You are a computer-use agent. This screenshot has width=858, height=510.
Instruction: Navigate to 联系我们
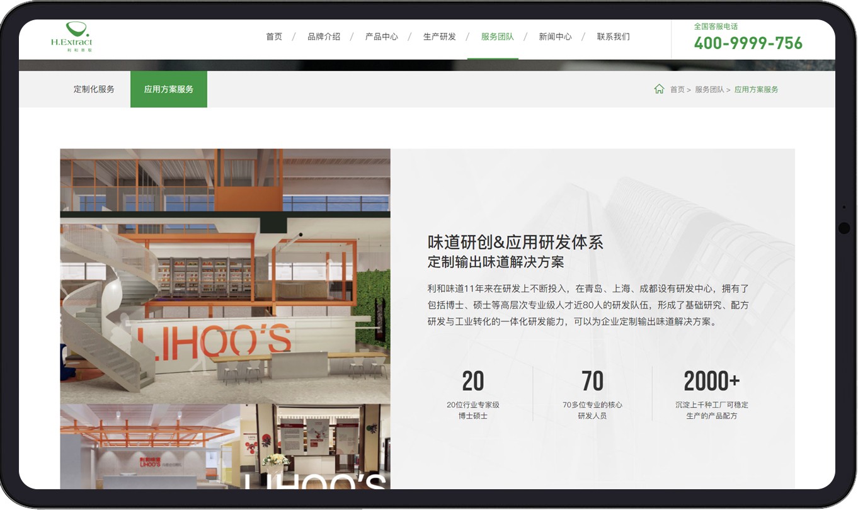(613, 37)
